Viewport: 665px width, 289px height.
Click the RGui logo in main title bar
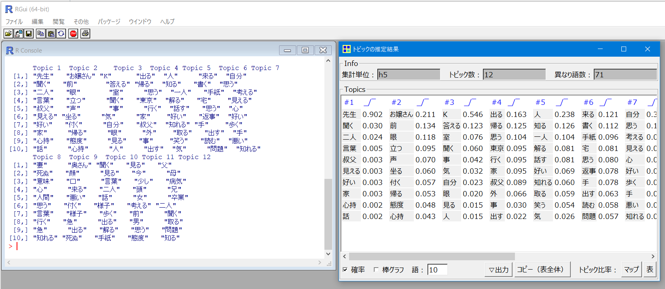[x=9, y=9]
